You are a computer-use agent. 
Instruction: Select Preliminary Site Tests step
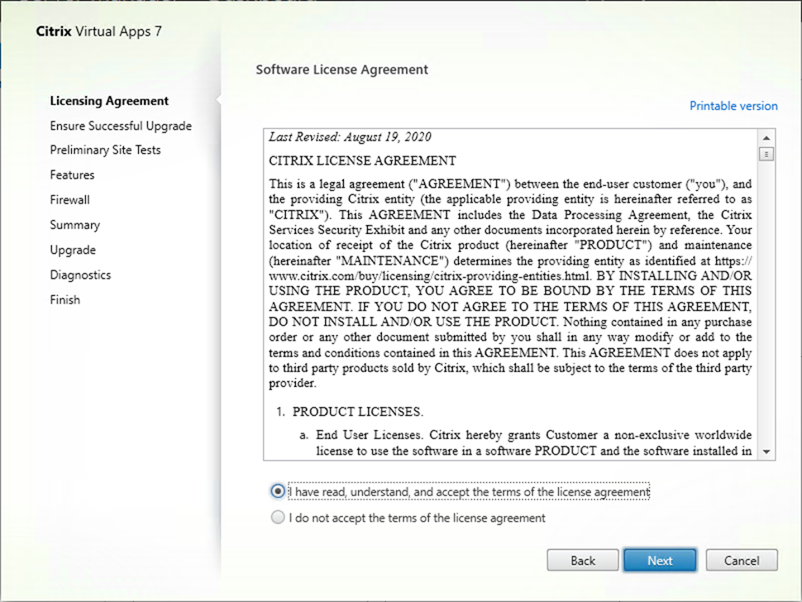pos(105,150)
